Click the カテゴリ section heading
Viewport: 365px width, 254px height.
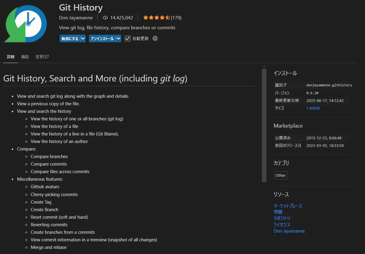(x=281, y=163)
